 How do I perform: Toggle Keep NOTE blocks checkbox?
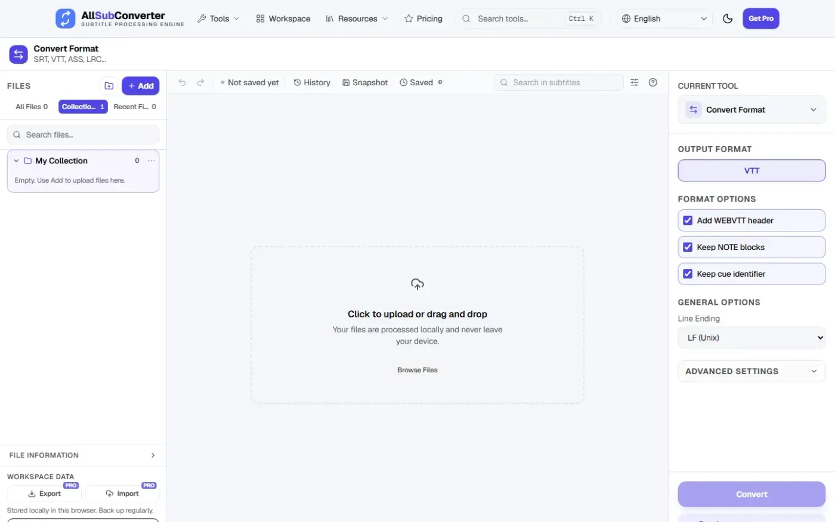click(688, 247)
